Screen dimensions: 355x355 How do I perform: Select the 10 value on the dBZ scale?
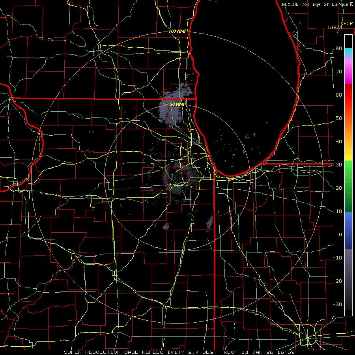point(339,211)
